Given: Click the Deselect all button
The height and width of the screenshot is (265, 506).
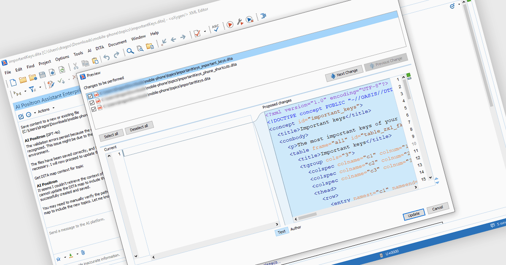Looking at the screenshot, I should [139, 127].
